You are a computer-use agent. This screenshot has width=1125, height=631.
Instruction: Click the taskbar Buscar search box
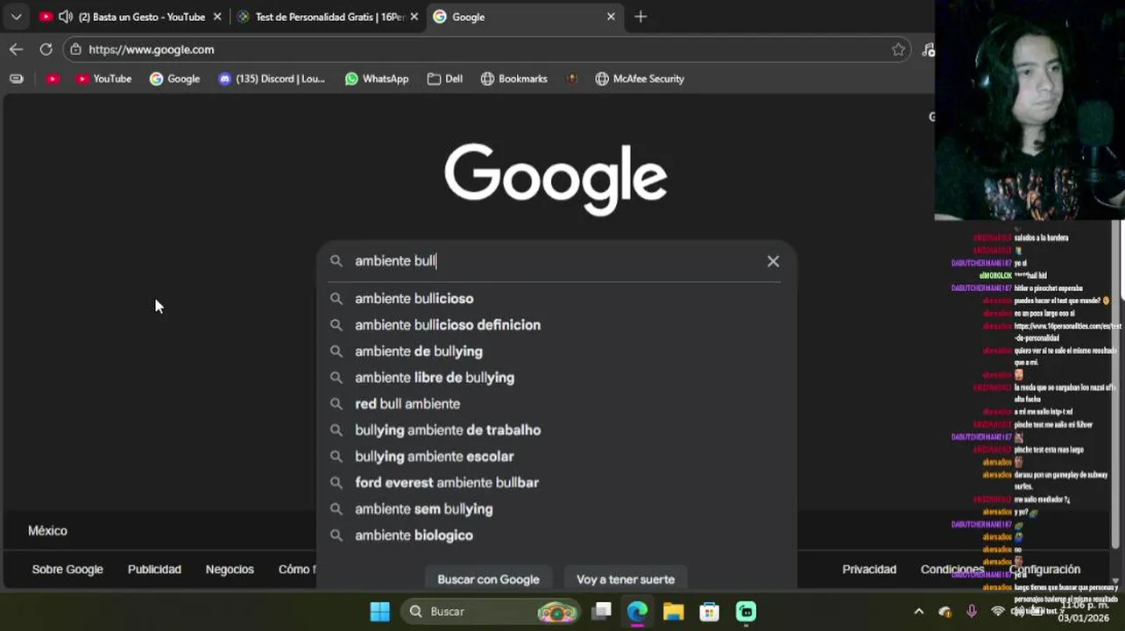pos(491,612)
